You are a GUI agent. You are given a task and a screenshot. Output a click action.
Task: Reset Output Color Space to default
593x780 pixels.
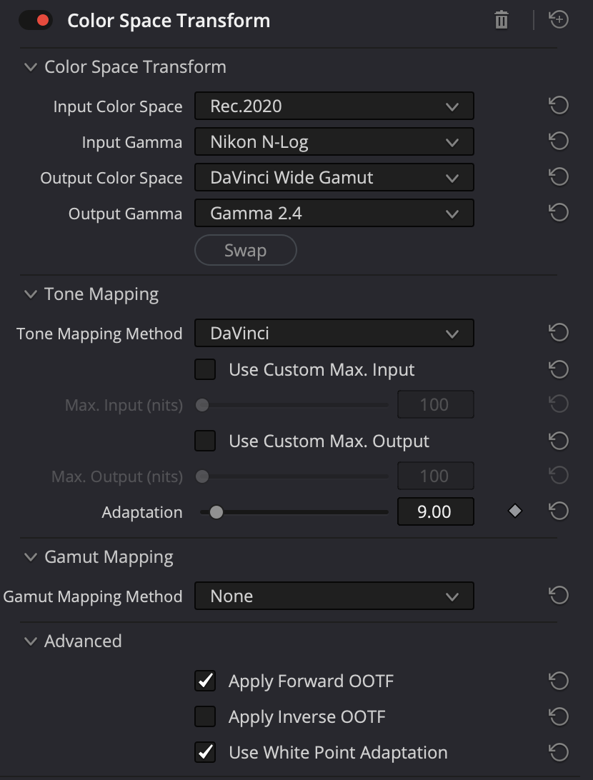pyautogui.click(x=559, y=177)
